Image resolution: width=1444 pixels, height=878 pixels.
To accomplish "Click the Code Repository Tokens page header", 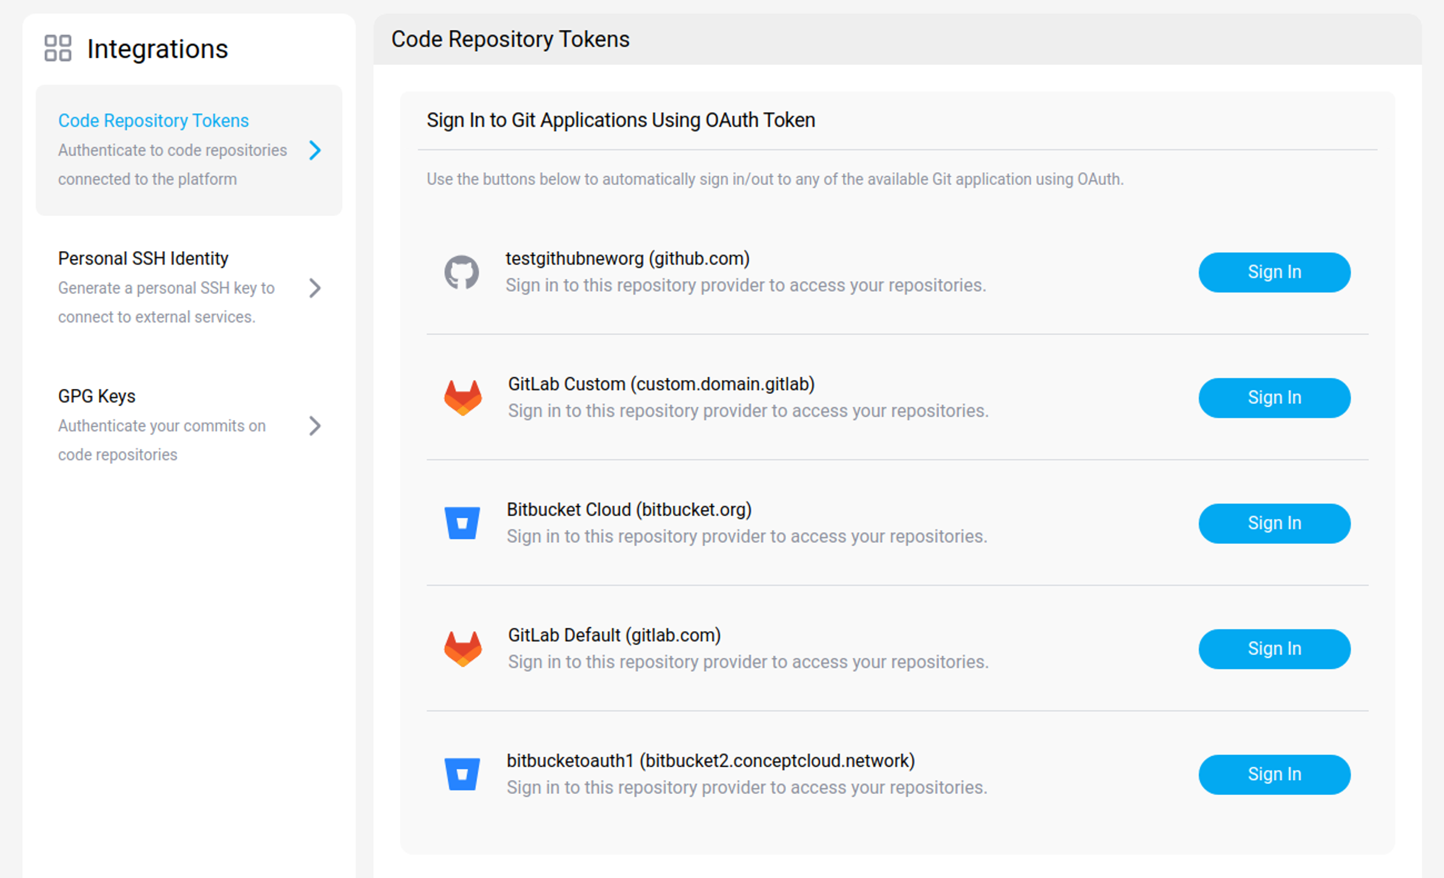I will pyautogui.click(x=511, y=39).
